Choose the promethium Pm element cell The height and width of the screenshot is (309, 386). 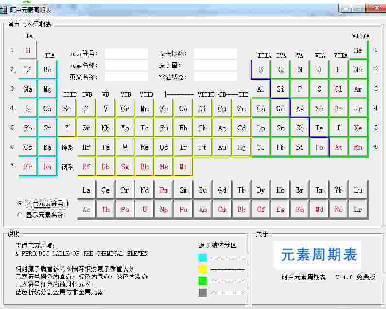point(164,190)
